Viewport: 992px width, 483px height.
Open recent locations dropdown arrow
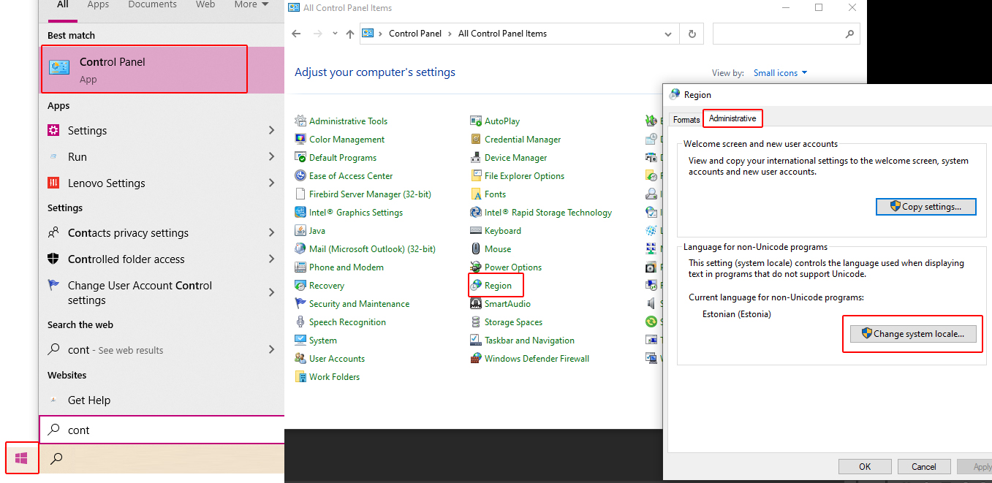pyautogui.click(x=336, y=34)
